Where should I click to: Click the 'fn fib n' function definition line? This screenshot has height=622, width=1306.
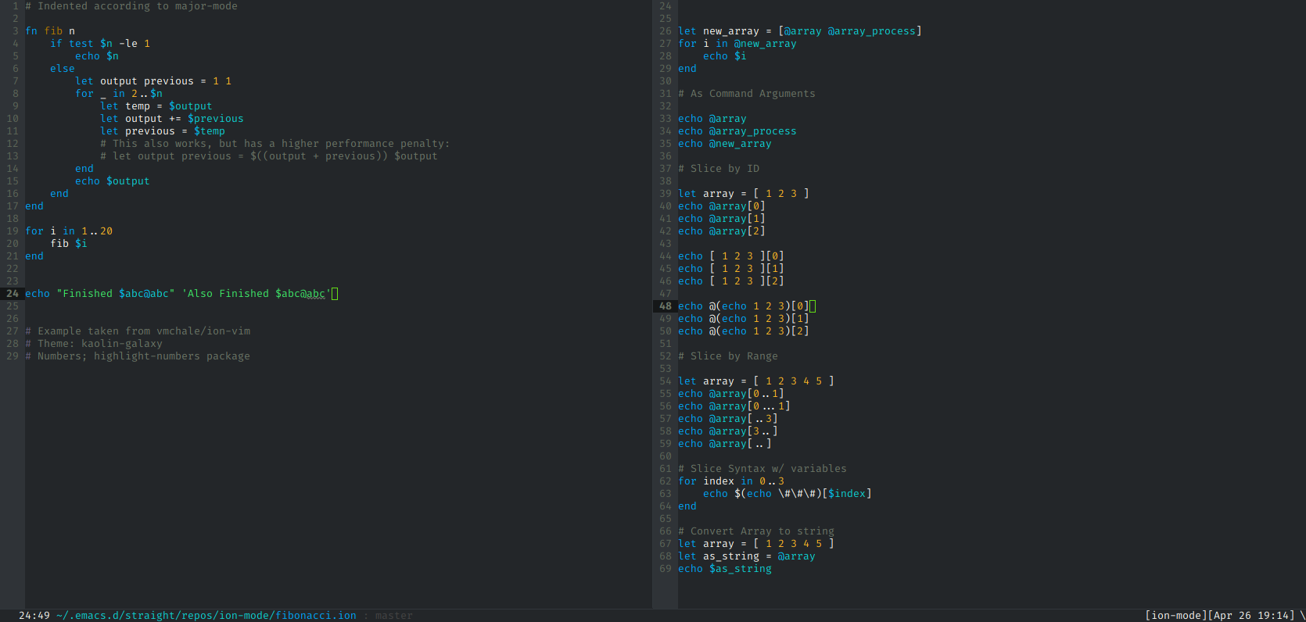click(x=50, y=31)
